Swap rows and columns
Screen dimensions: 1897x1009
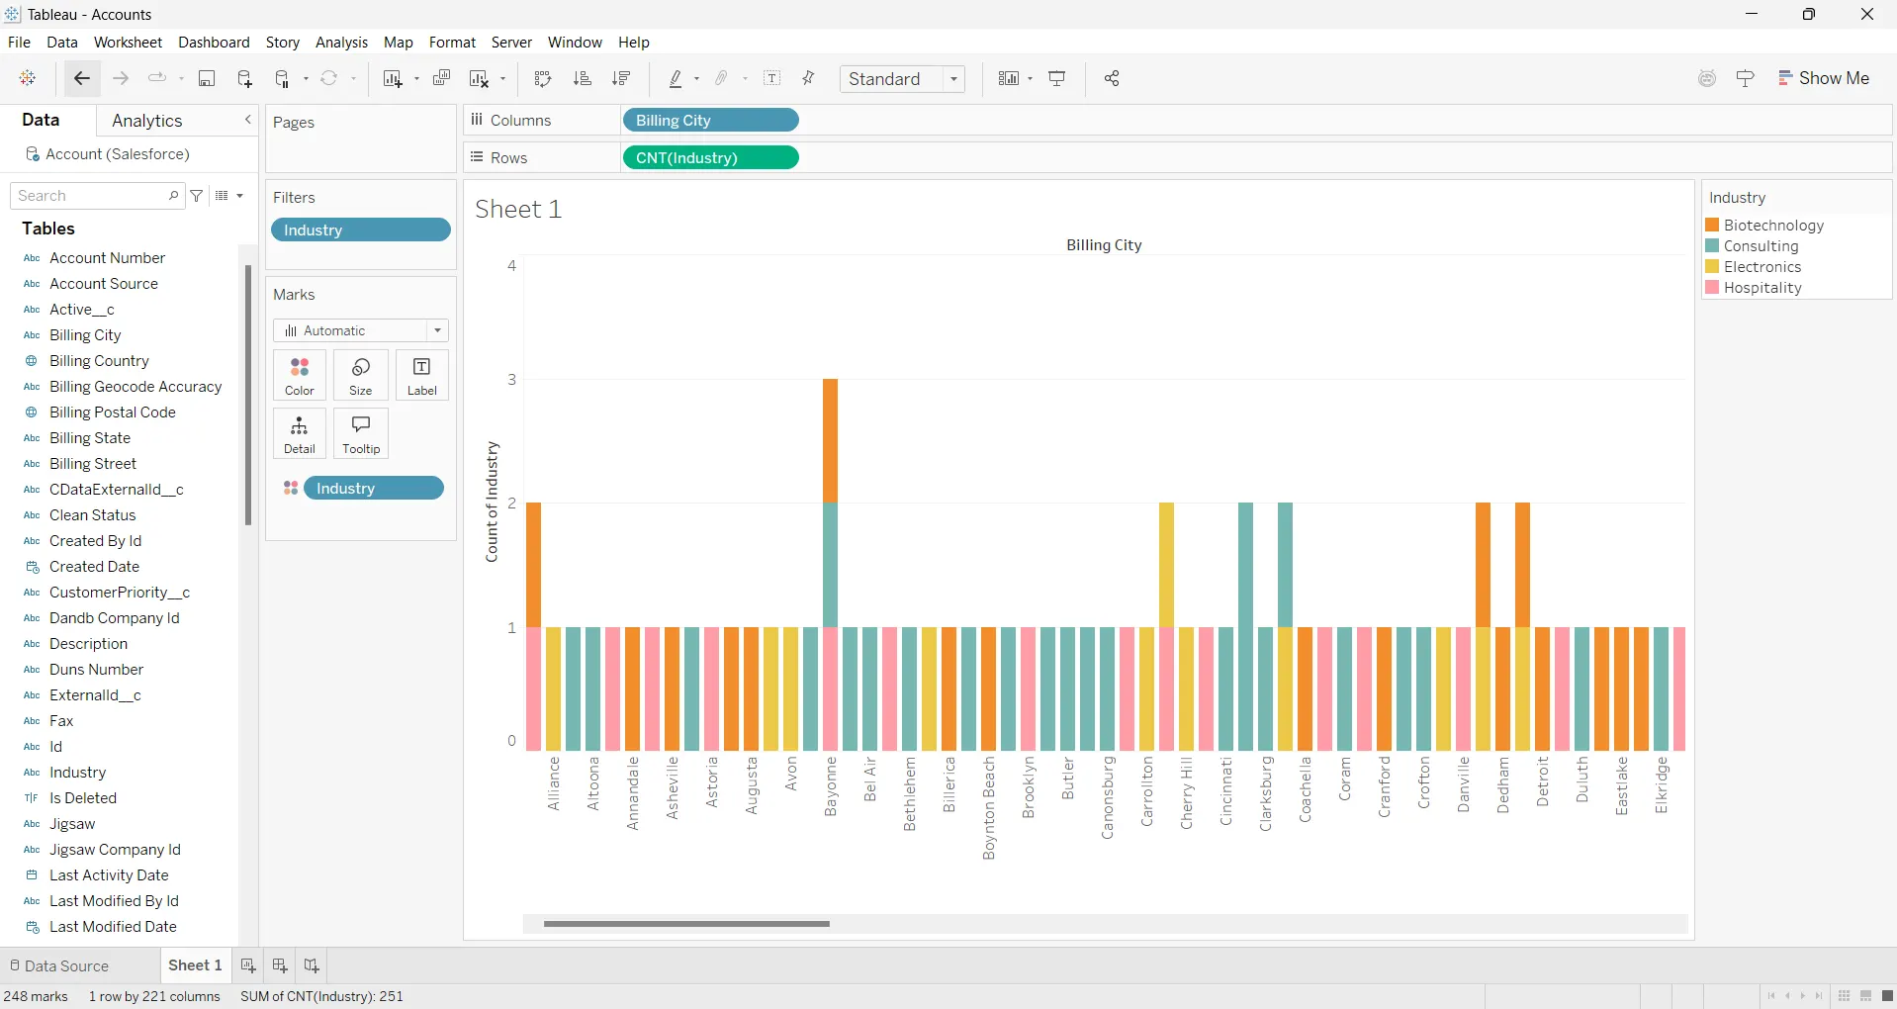542,79
